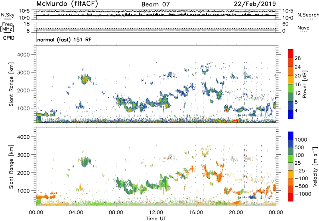The width and height of the screenshot is (319, 221).
Task: Click the red bottom Velocity colorbar segment
Action: click(x=291, y=197)
